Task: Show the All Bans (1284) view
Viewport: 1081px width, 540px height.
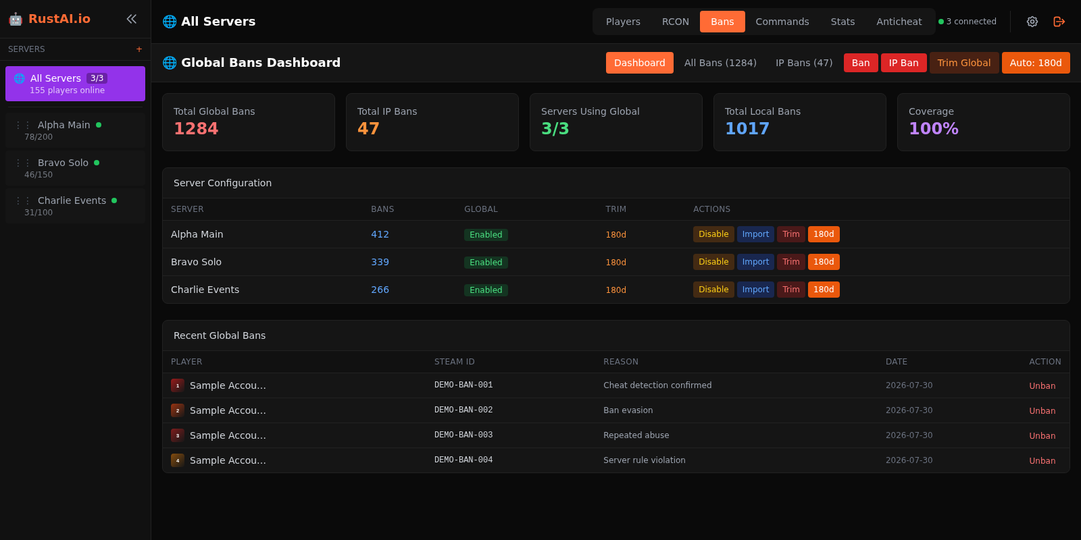Action: (720, 63)
